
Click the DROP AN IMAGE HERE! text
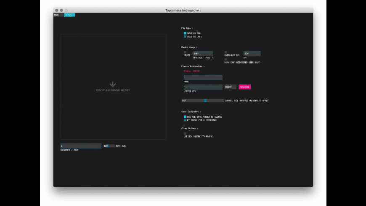click(x=113, y=90)
